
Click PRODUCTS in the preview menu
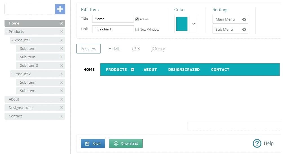click(x=116, y=70)
